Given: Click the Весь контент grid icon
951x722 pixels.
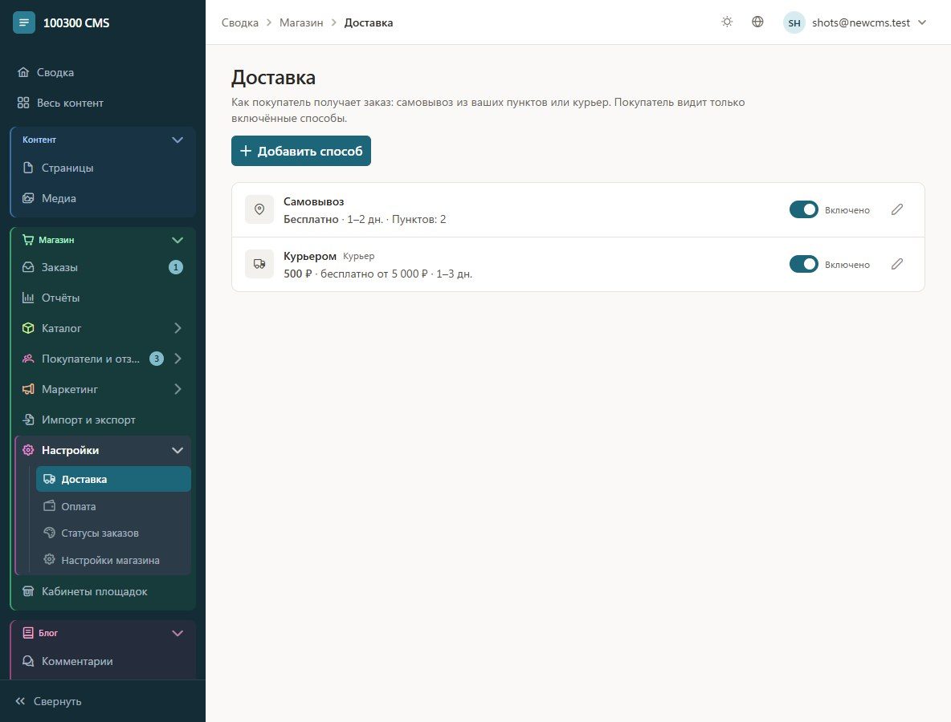Looking at the screenshot, I should (23, 103).
